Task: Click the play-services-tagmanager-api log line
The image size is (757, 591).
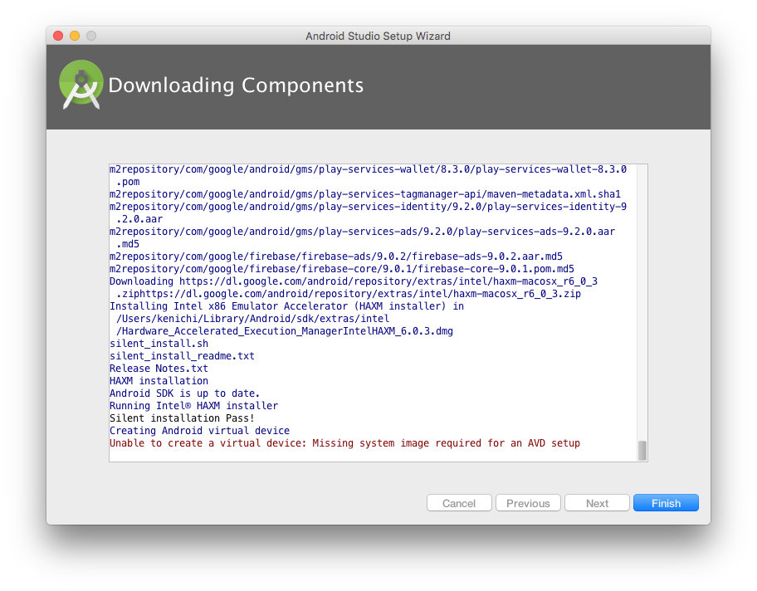Action: point(365,194)
